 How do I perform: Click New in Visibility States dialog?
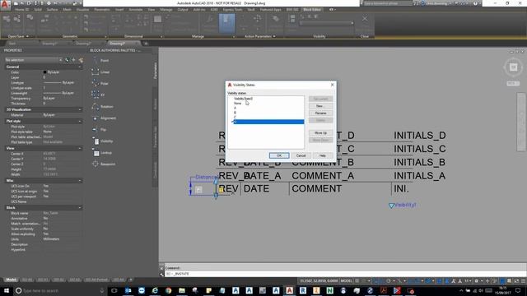pos(320,106)
